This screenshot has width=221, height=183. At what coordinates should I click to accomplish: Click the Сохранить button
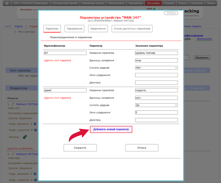pyautogui.click(x=80, y=148)
